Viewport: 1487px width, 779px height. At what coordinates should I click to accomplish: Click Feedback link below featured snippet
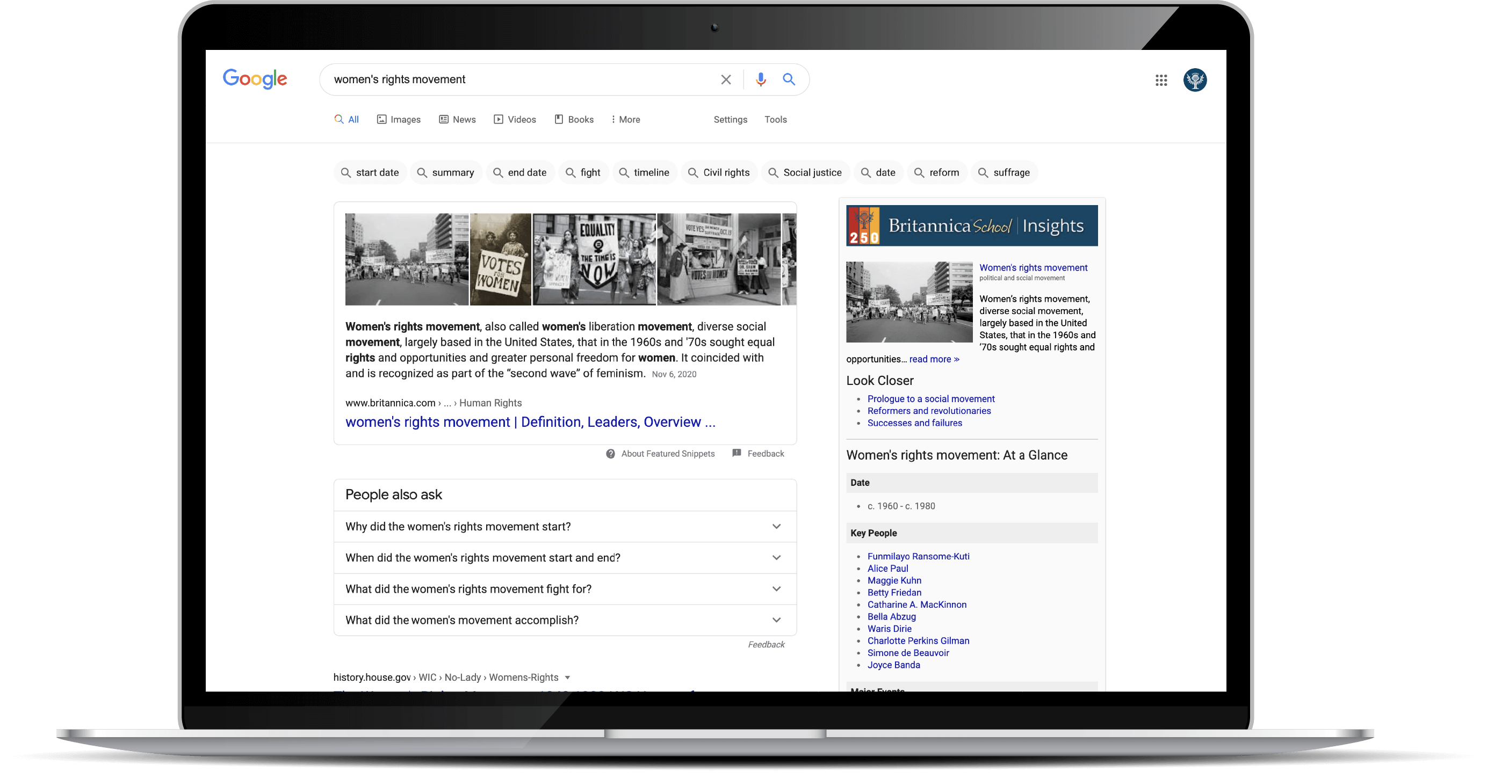766,454
